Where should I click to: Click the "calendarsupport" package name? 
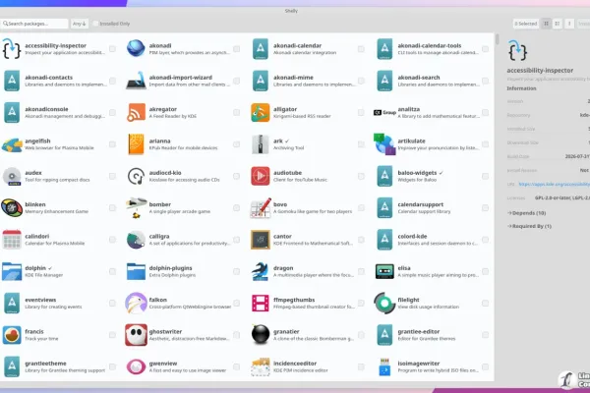[420, 204]
